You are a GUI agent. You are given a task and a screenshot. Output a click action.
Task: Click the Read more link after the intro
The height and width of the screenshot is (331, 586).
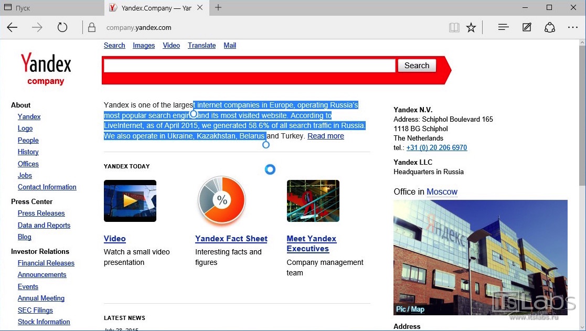[326, 136]
